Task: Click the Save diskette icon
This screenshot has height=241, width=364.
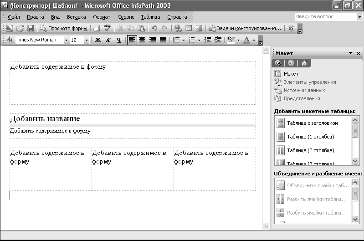Action: [31, 28]
